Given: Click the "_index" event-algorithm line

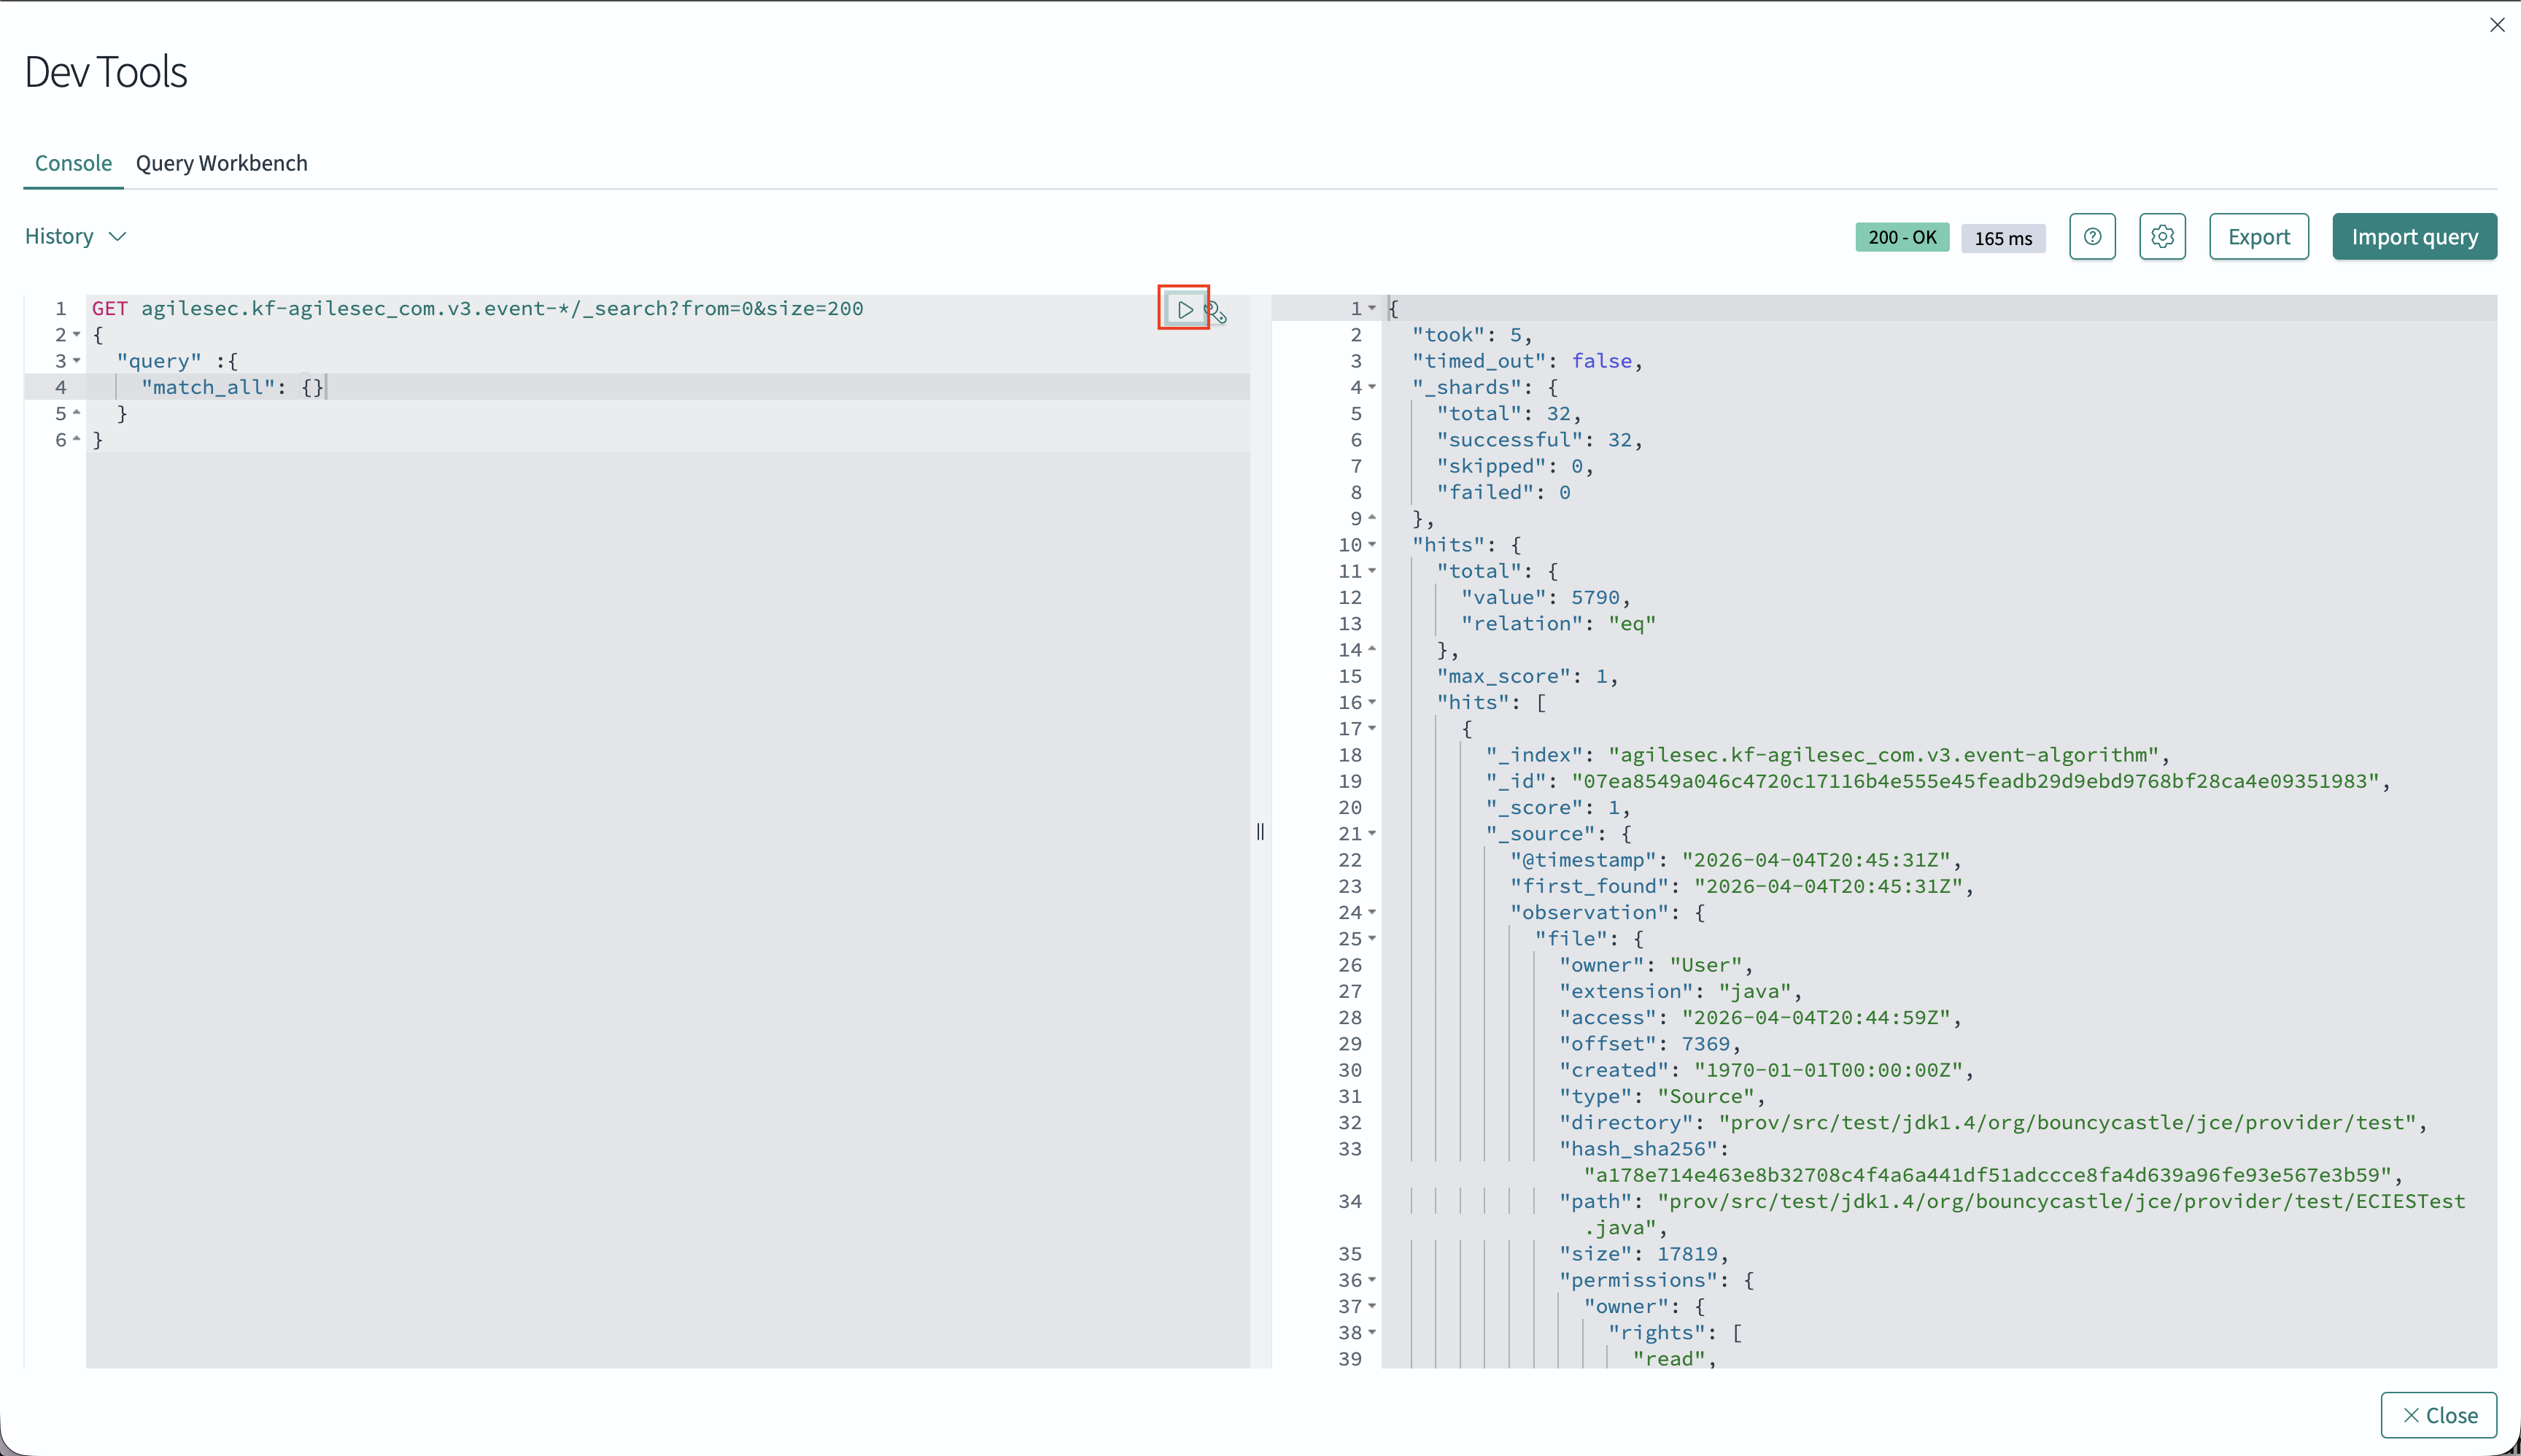Looking at the screenshot, I should 1827,755.
